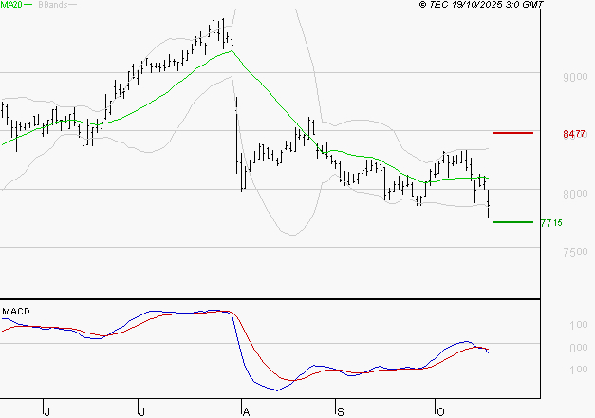Click the 8000 price axis label

click(x=575, y=194)
